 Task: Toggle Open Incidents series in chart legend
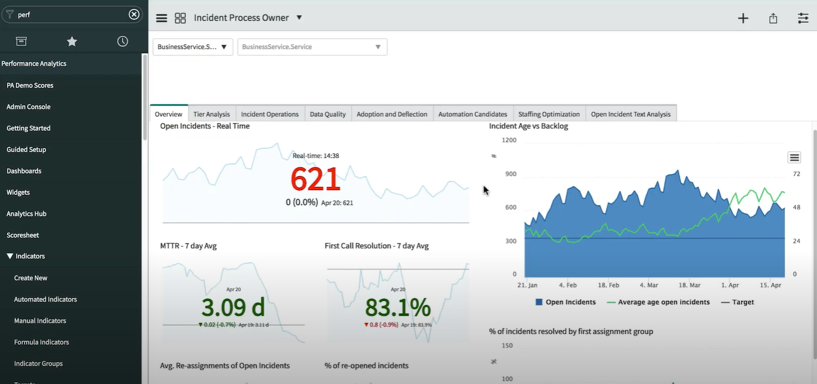[565, 302]
